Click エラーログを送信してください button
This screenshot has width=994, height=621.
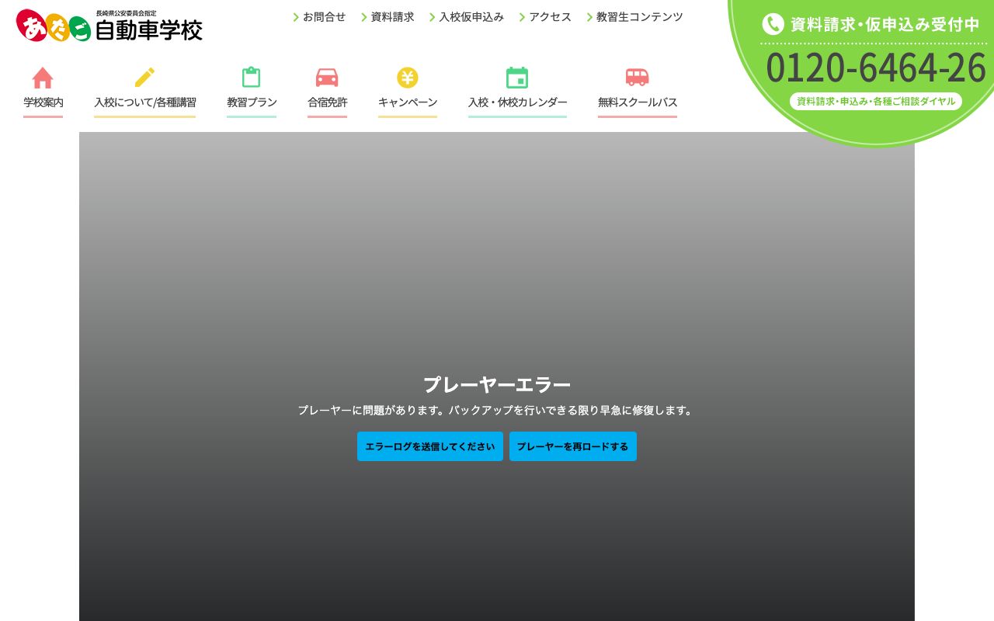click(x=429, y=446)
